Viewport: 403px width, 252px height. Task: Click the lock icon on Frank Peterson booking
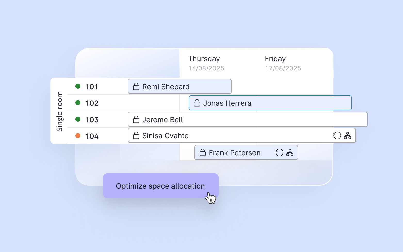pos(203,152)
